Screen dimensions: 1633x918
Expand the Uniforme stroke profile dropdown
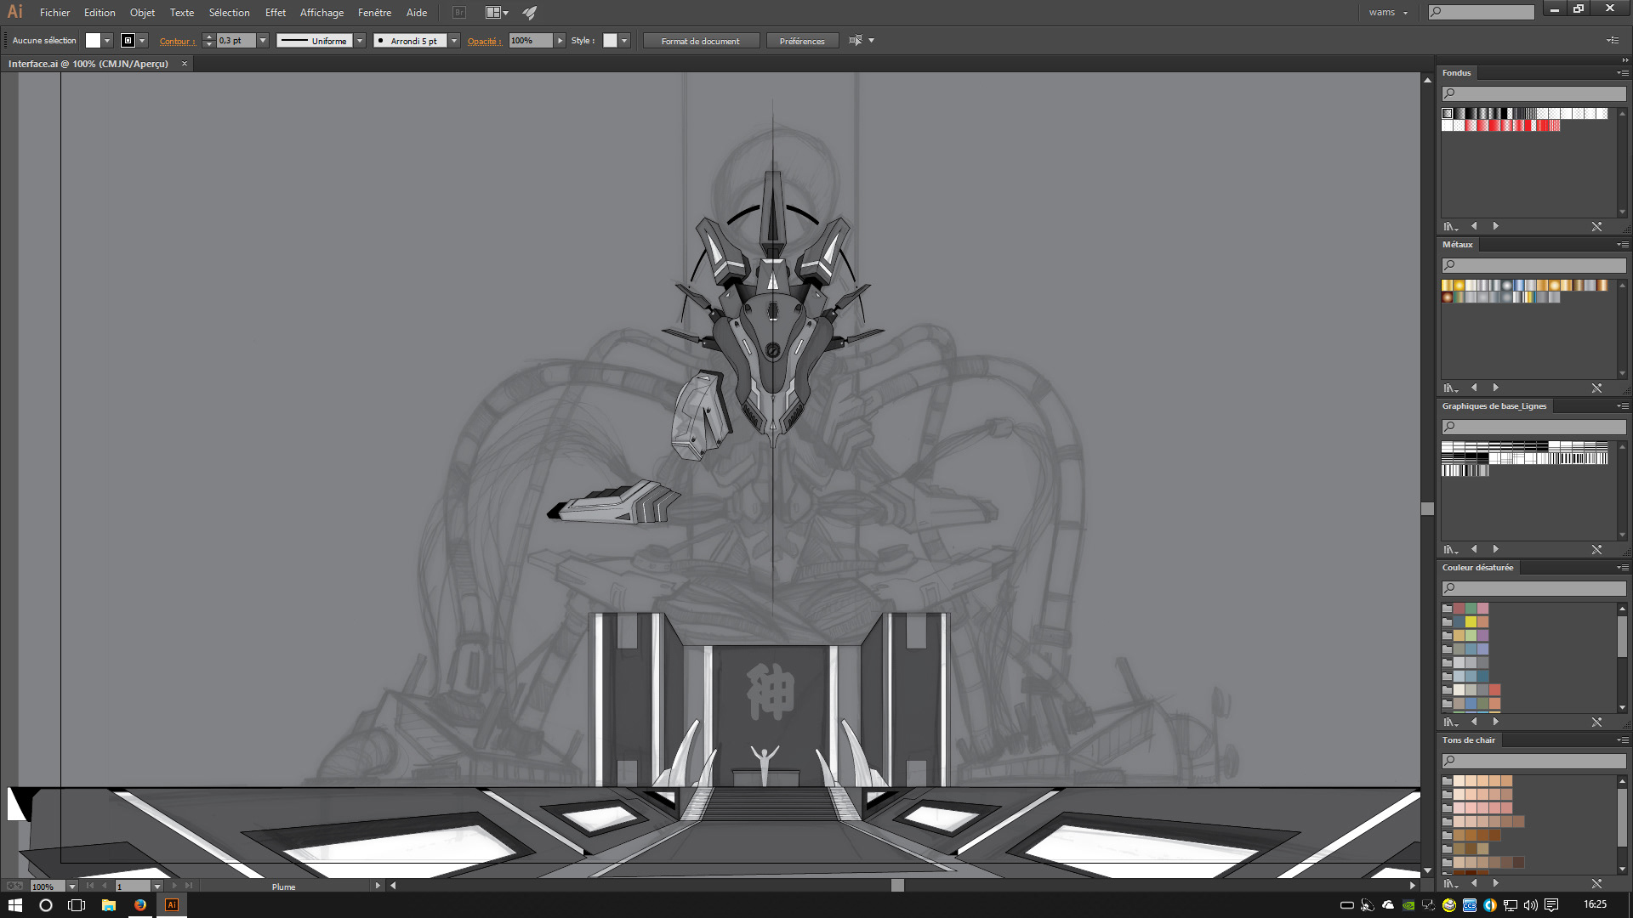(x=360, y=41)
